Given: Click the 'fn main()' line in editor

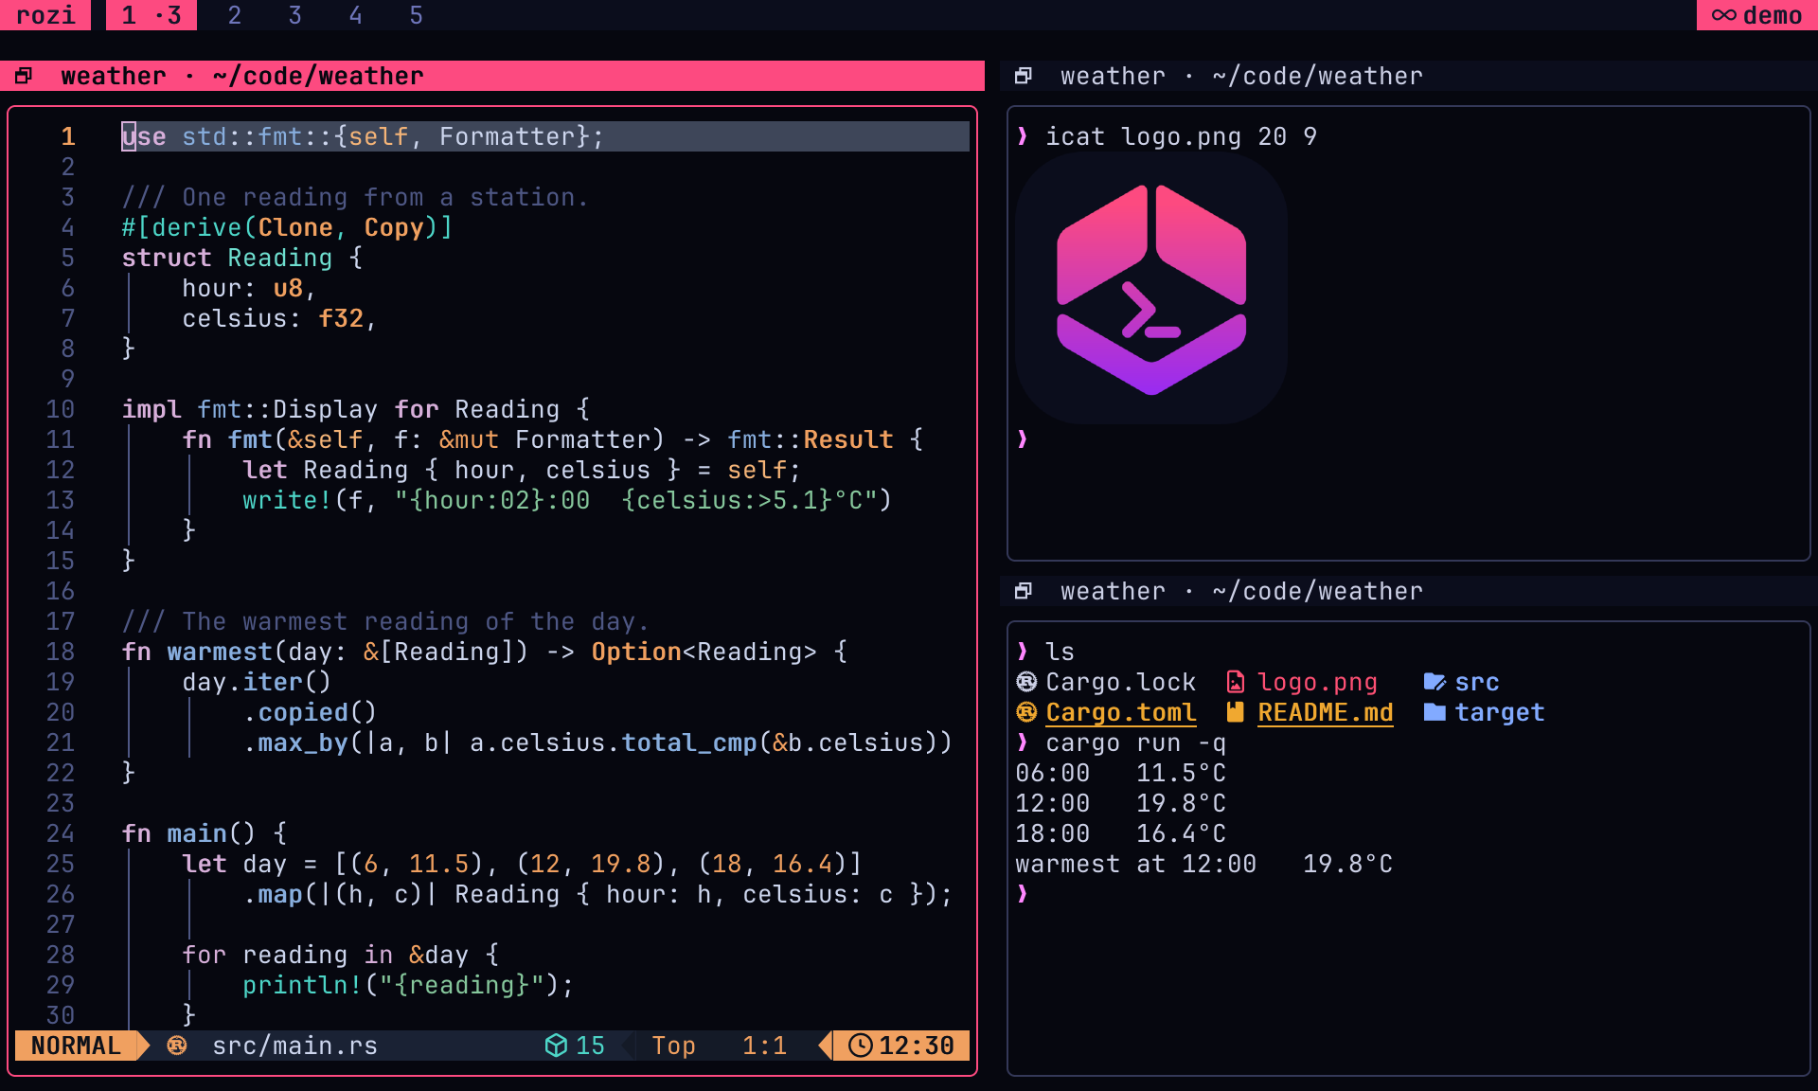Looking at the screenshot, I should click(x=205, y=833).
